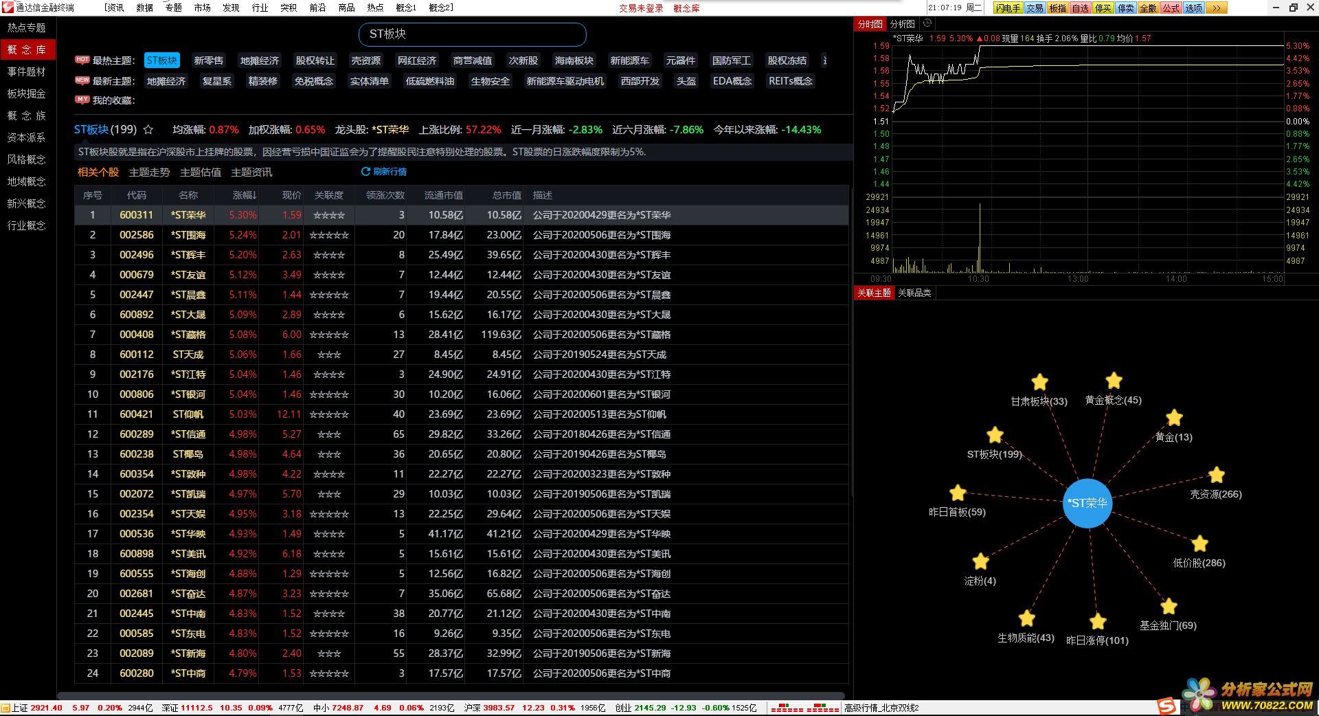Switch to the 分析图 tab
This screenshot has width=1319, height=716.
tap(903, 24)
